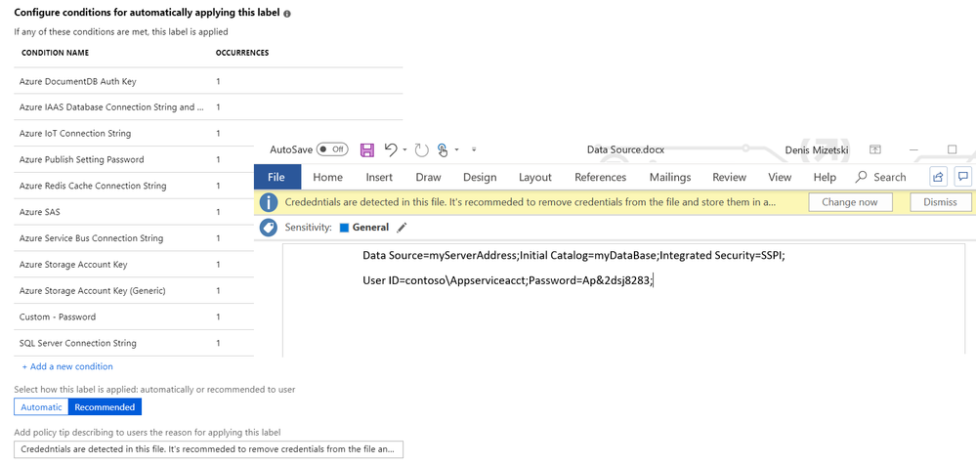Screen dimensions: 976x464
Task: Select the Automatic label option
Action: (41, 406)
